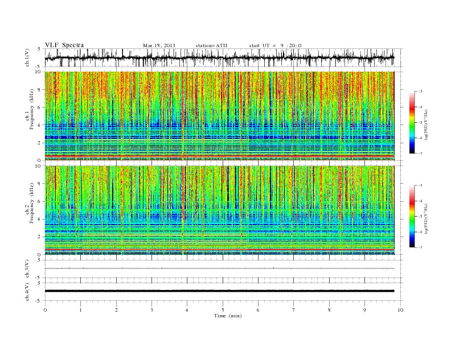Click the ch.2 spectrogram color bar
The height and width of the screenshot is (348, 451).
[x=412, y=216]
